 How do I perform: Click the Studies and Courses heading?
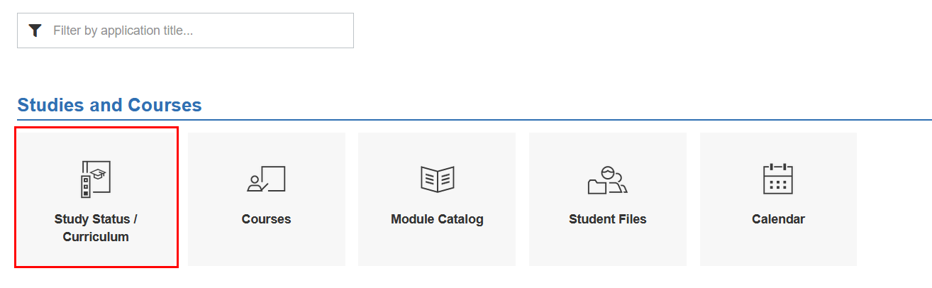(x=109, y=105)
